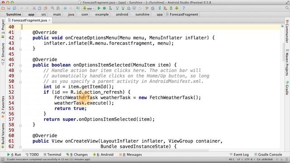290x163 pixels.
Task: Click the Project Structure toolbar icon
Action: coord(153,8)
